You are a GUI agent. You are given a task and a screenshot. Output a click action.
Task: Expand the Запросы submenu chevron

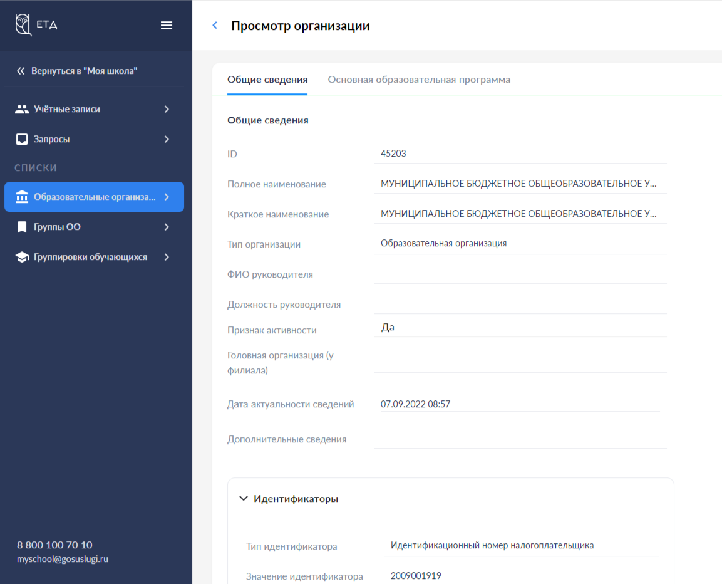point(167,139)
